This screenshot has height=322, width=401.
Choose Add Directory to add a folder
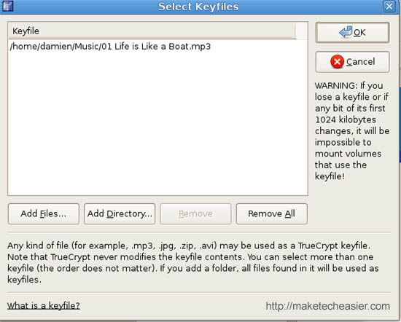coord(120,214)
